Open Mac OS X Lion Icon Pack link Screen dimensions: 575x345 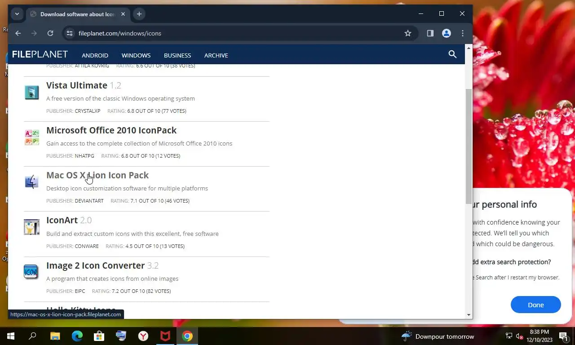pos(97,175)
